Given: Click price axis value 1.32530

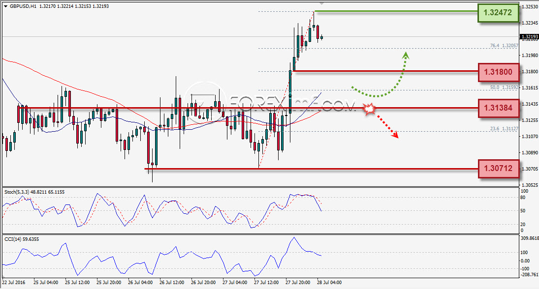Looking at the screenshot, I should point(530,6).
